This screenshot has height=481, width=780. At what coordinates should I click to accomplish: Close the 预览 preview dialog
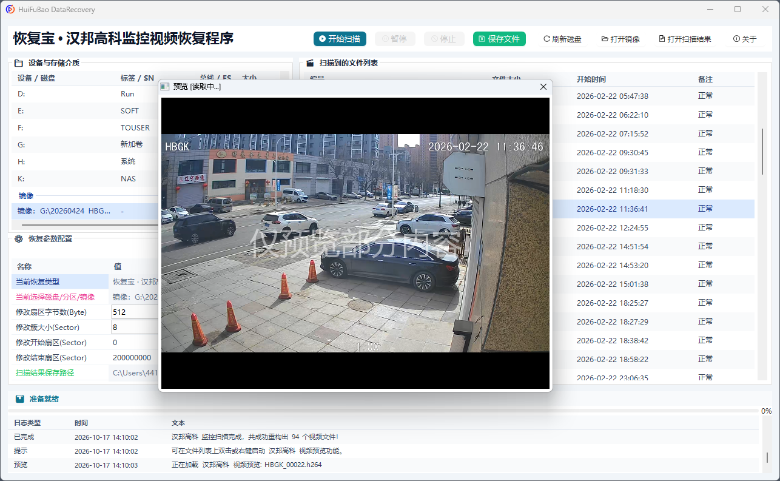coord(543,87)
